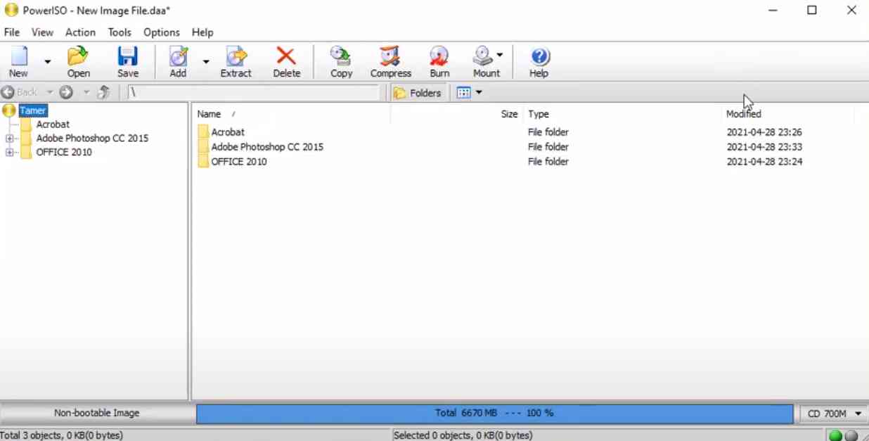
Task: Toggle the Folders pane button
Action: (418, 93)
